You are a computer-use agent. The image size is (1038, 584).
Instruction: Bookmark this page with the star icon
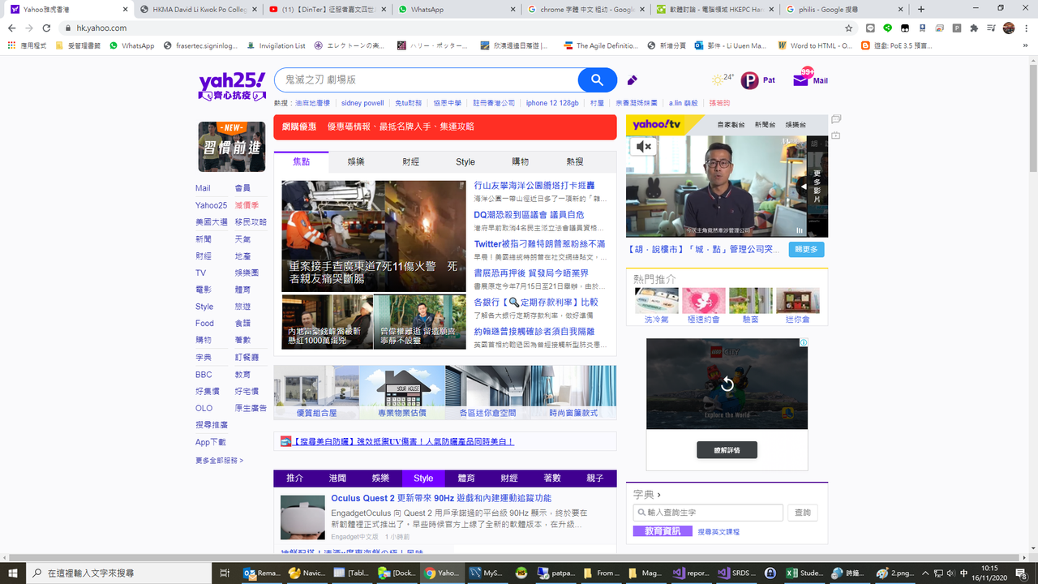click(848, 28)
